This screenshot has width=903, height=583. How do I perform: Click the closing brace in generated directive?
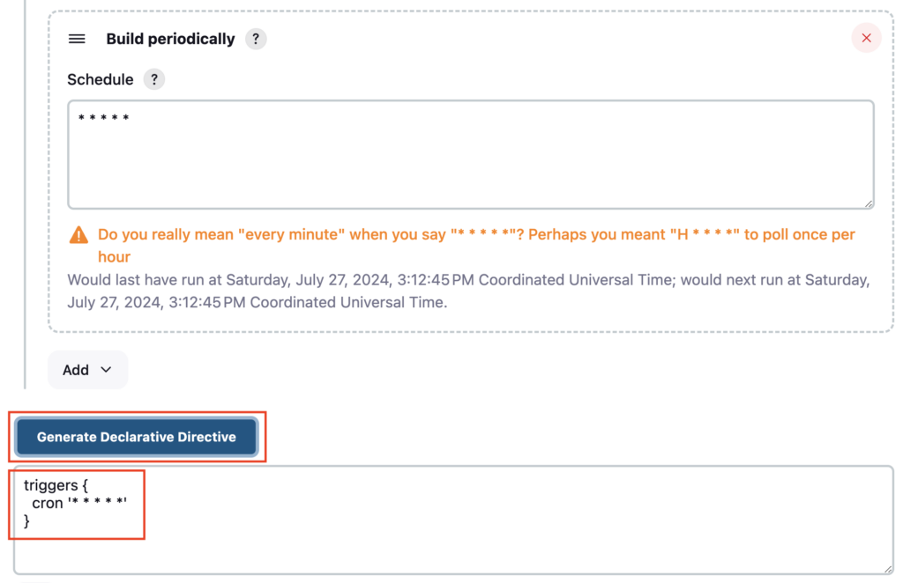point(26,520)
